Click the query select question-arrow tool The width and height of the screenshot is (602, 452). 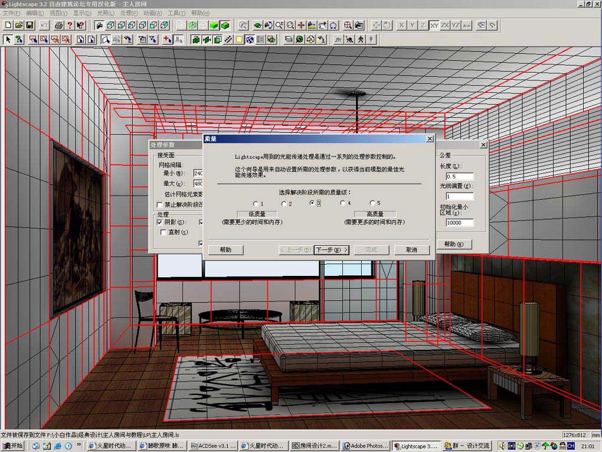[x=19, y=39]
